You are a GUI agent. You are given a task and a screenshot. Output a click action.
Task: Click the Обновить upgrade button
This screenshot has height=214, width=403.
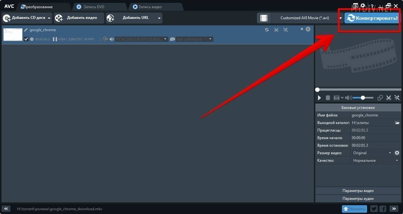click(354, 209)
